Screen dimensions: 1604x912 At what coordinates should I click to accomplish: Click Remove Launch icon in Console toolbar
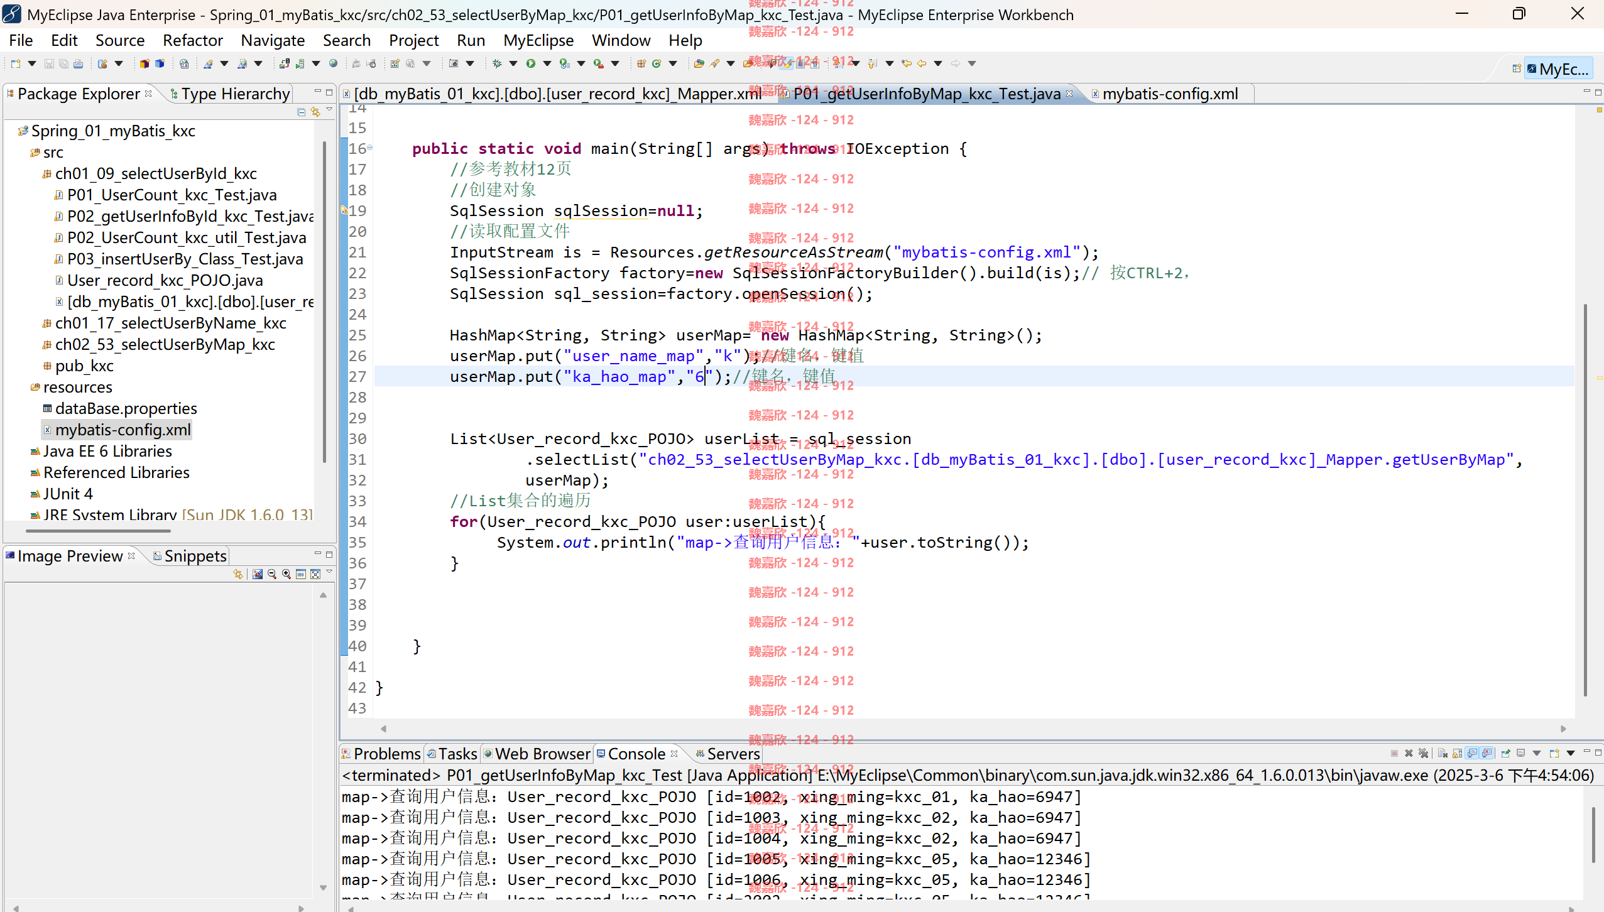pyautogui.click(x=1409, y=753)
